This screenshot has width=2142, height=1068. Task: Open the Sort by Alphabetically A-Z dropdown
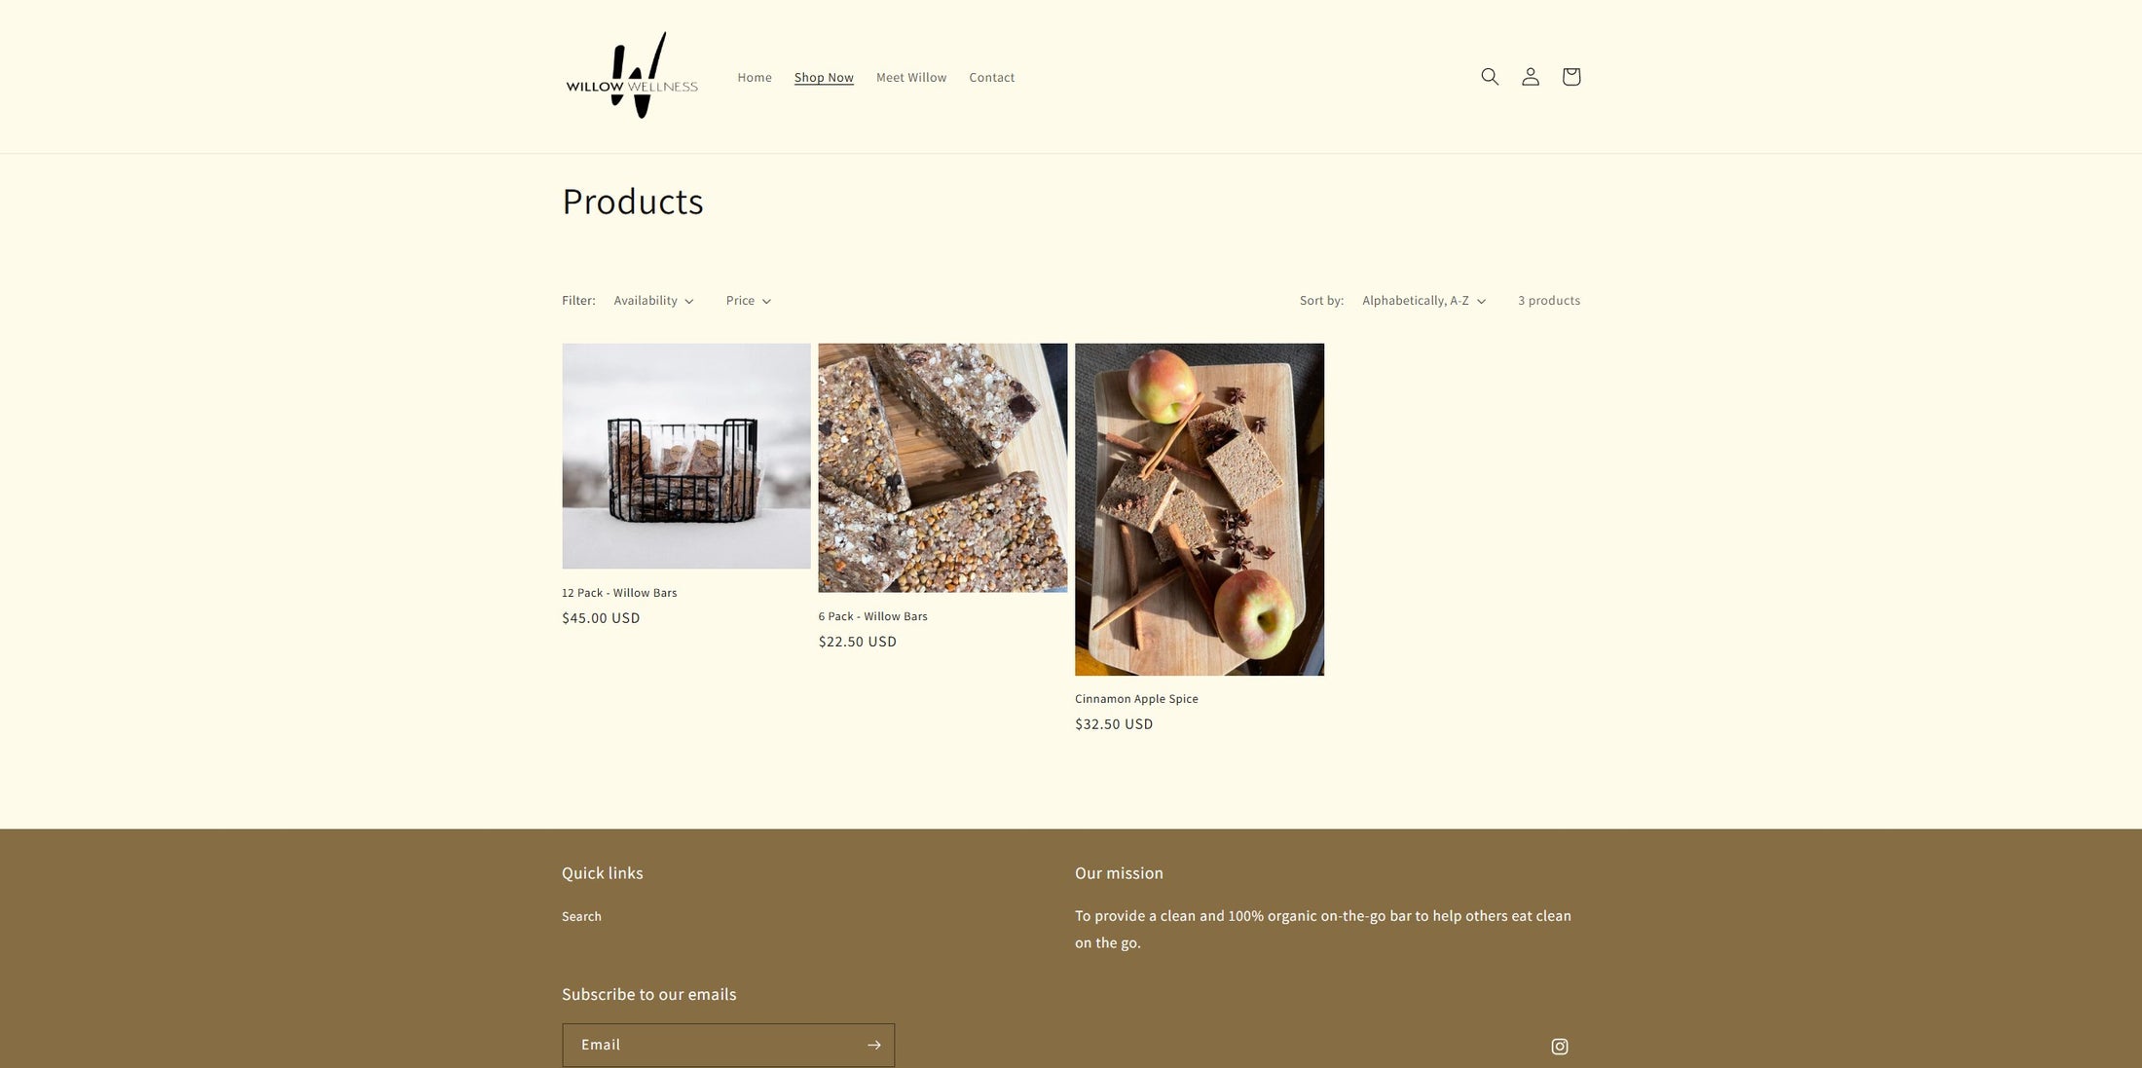(x=1424, y=301)
